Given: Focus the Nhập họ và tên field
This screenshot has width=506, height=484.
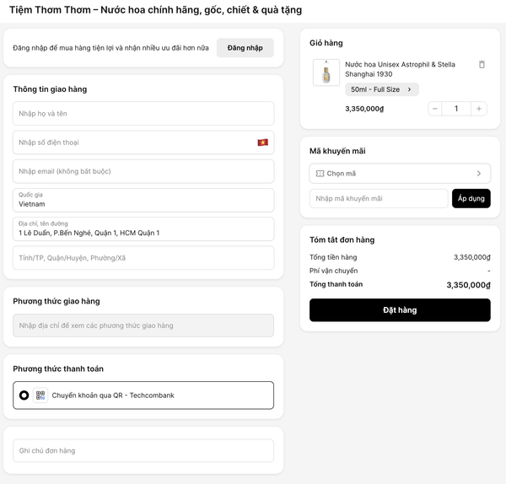Looking at the screenshot, I should (x=143, y=114).
